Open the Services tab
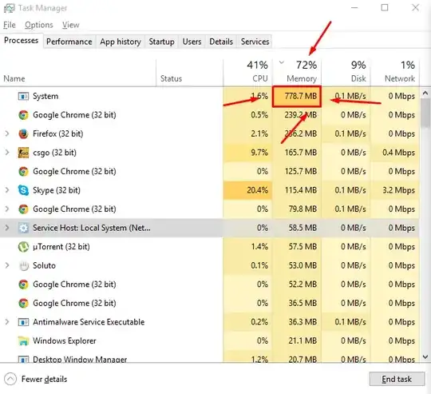The height and width of the screenshot is (394, 431). click(x=255, y=42)
